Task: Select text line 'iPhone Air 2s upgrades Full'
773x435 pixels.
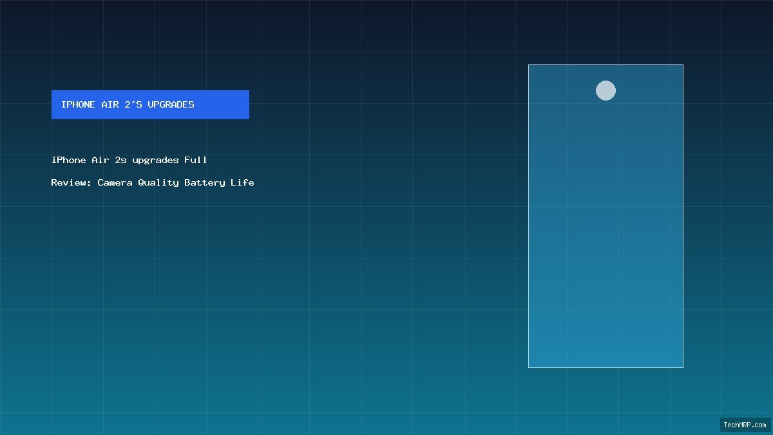Action: 129,160
